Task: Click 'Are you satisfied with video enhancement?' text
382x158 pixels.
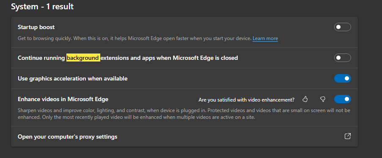Action: tap(246, 99)
